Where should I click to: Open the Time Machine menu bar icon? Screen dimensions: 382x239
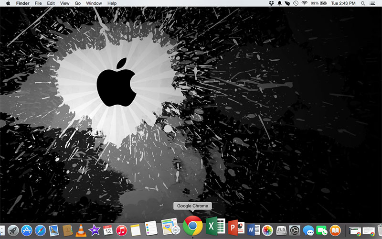tap(296, 3)
